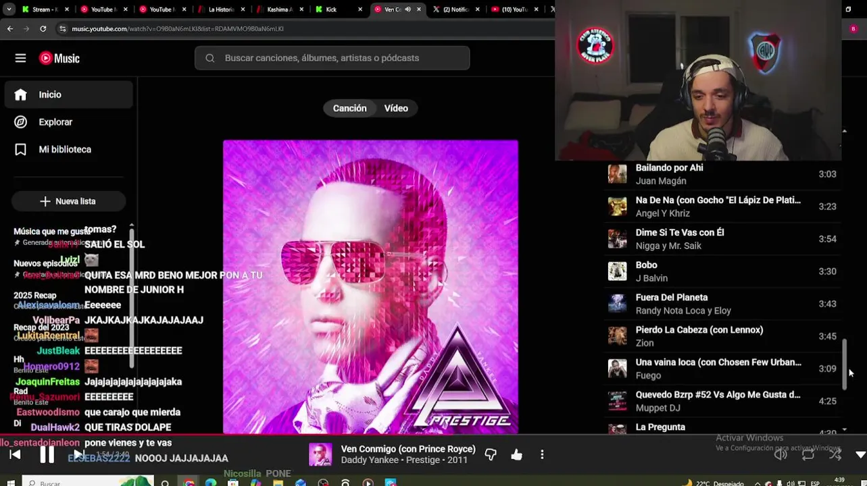Click the browser address bar URL
867x486 pixels.
[178, 28]
